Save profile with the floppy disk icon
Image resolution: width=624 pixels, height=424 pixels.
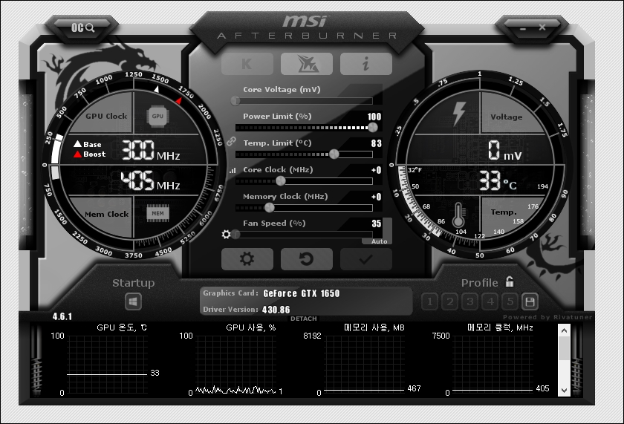[530, 302]
